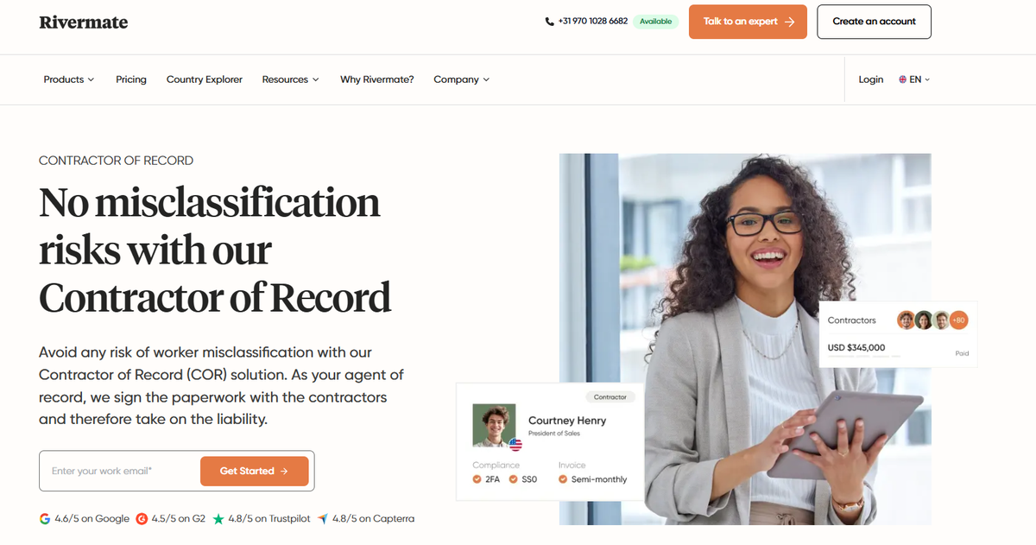The width and height of the screenshot is (1036, 545).
Task: Click the US flag on Courtney's avatar
Action: [515, 446]
